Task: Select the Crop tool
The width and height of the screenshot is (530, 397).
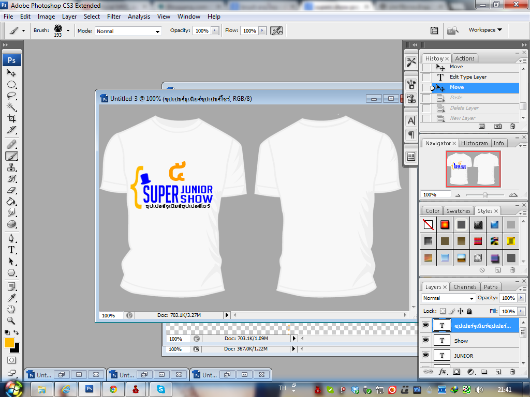Action: click(11, 118)
